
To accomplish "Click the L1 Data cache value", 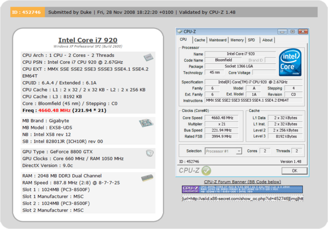I will pyautogui.click(x=285, y=118).
